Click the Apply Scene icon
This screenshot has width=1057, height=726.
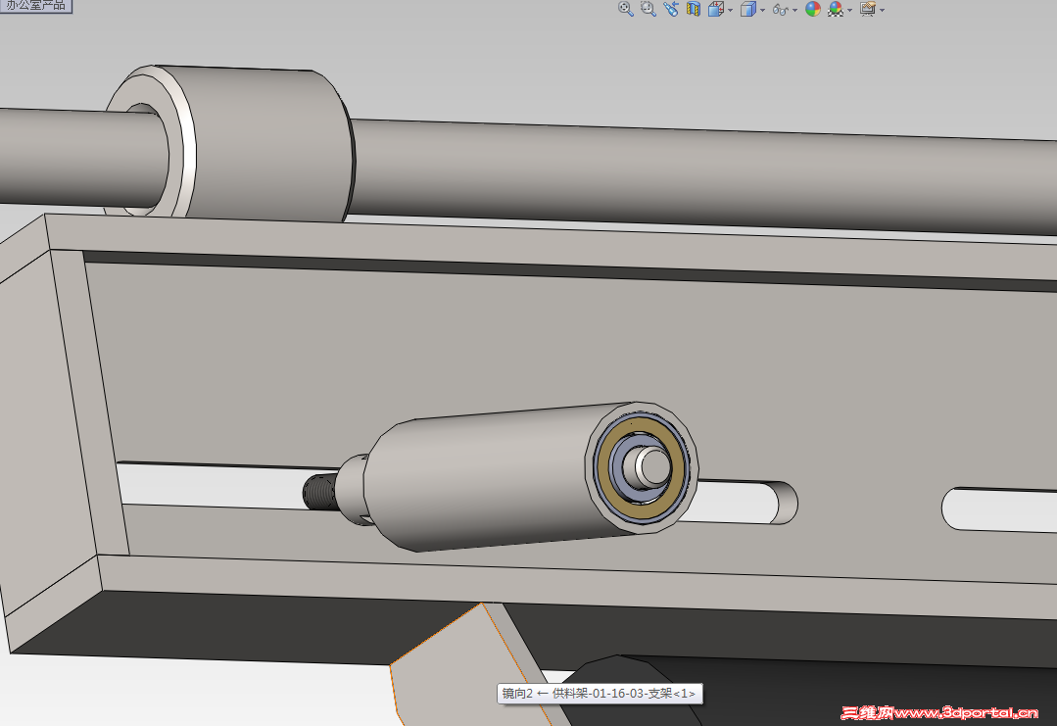[x=836, y=9]
